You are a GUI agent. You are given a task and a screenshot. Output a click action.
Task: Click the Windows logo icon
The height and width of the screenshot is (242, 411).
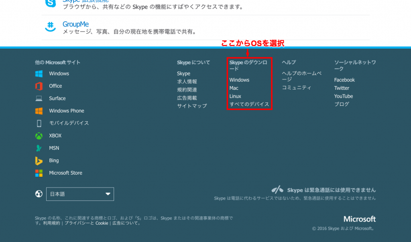39,74
